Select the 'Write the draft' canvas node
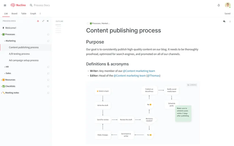The width and height of the screenshot is (234, 146). pyautogui.click(x=103, y=105)
